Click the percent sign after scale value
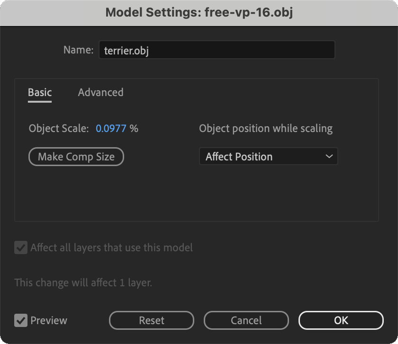Image resolution: width=398 pixels, height=344 pixels. 134,129
